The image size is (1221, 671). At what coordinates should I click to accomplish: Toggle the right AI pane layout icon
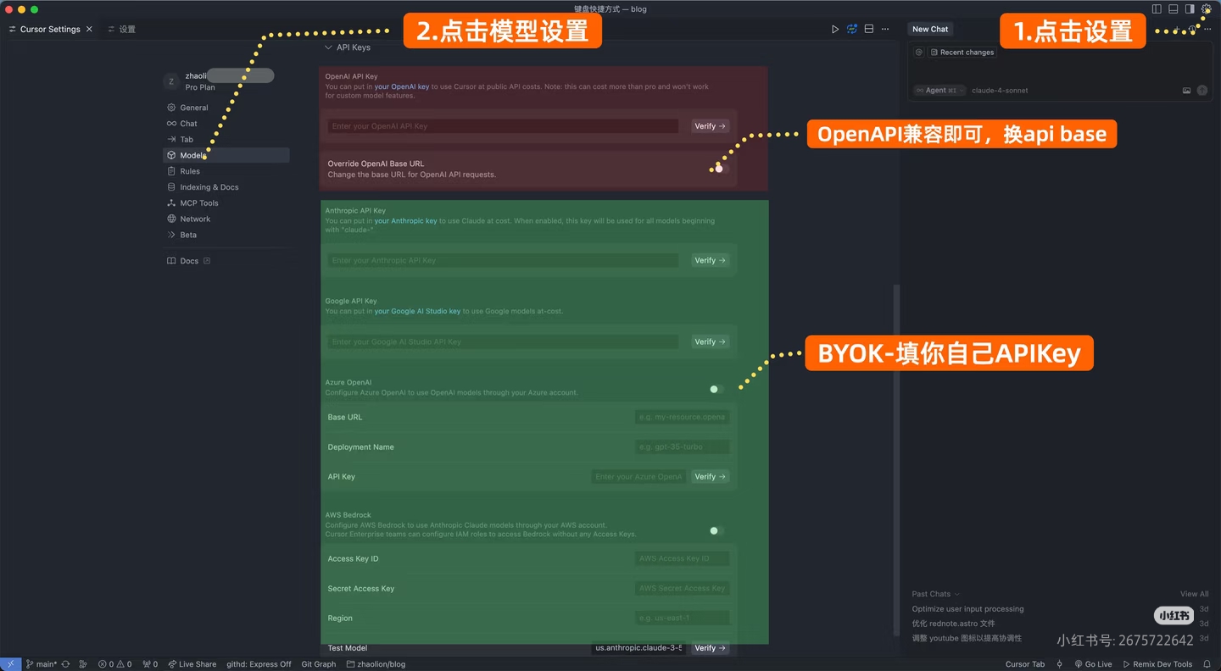pyautogui.click(x=1190, y=9)
